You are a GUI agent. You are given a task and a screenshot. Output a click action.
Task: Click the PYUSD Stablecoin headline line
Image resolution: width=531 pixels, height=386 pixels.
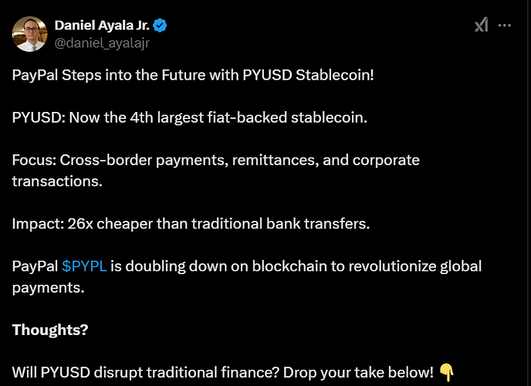193,75
